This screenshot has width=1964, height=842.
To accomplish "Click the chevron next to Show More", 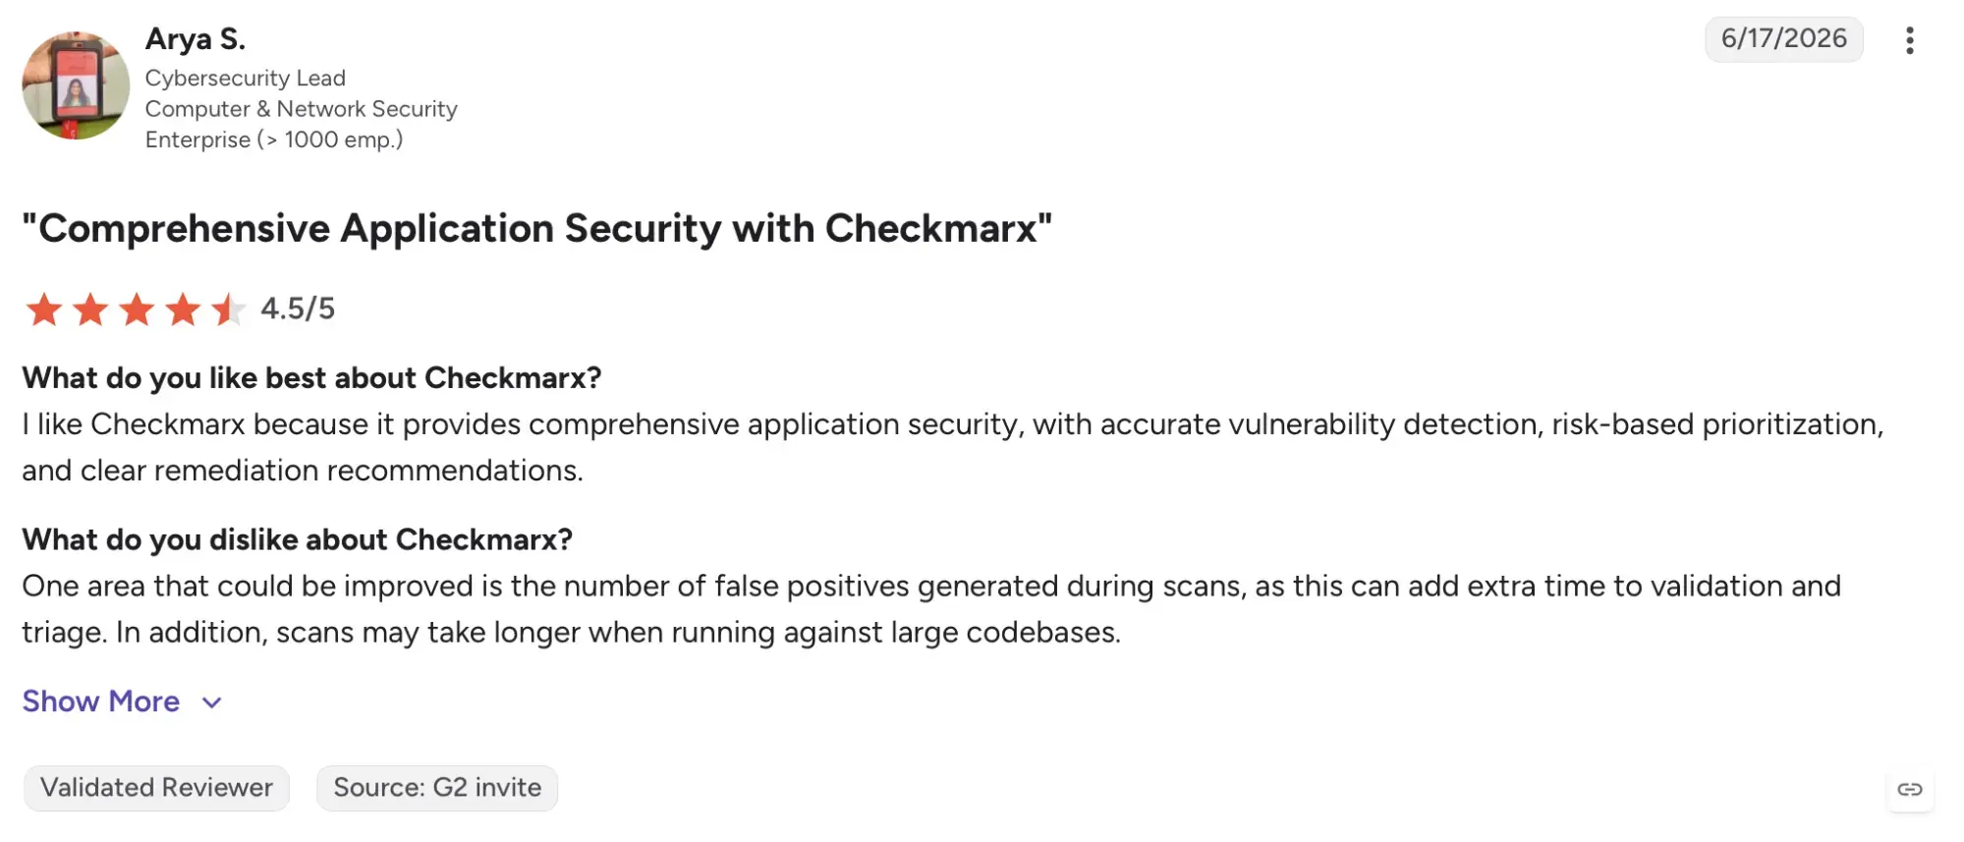I will 211,702.
